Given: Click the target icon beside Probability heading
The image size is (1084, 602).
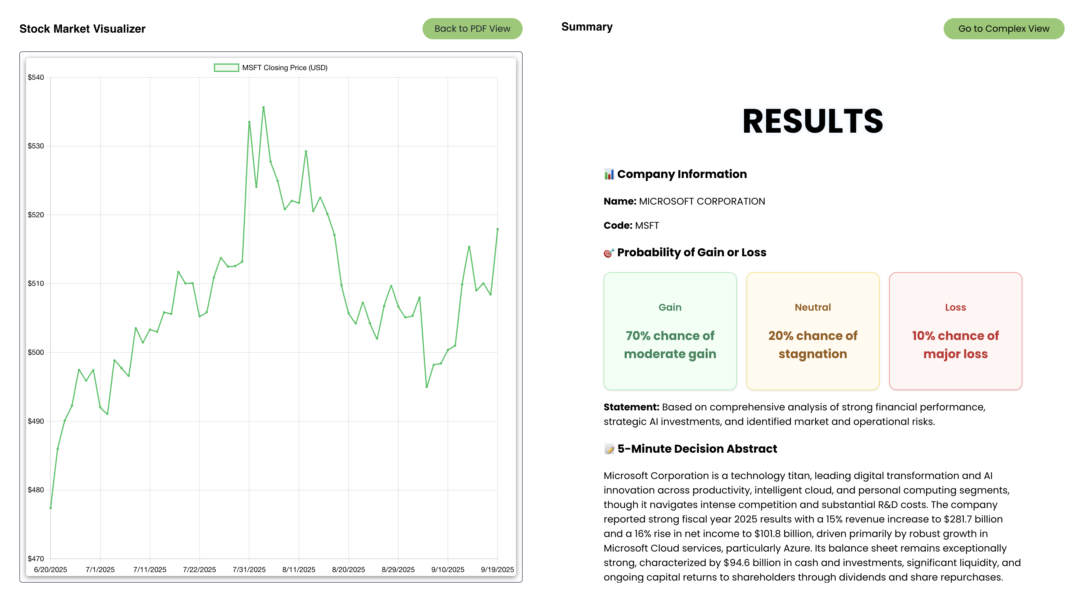Looking at the screenshot, I should 609,253.
